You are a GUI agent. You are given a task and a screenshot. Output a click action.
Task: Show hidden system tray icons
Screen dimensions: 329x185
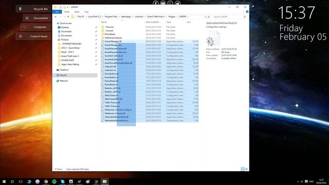pyautogui.click(x=298, y=181)
